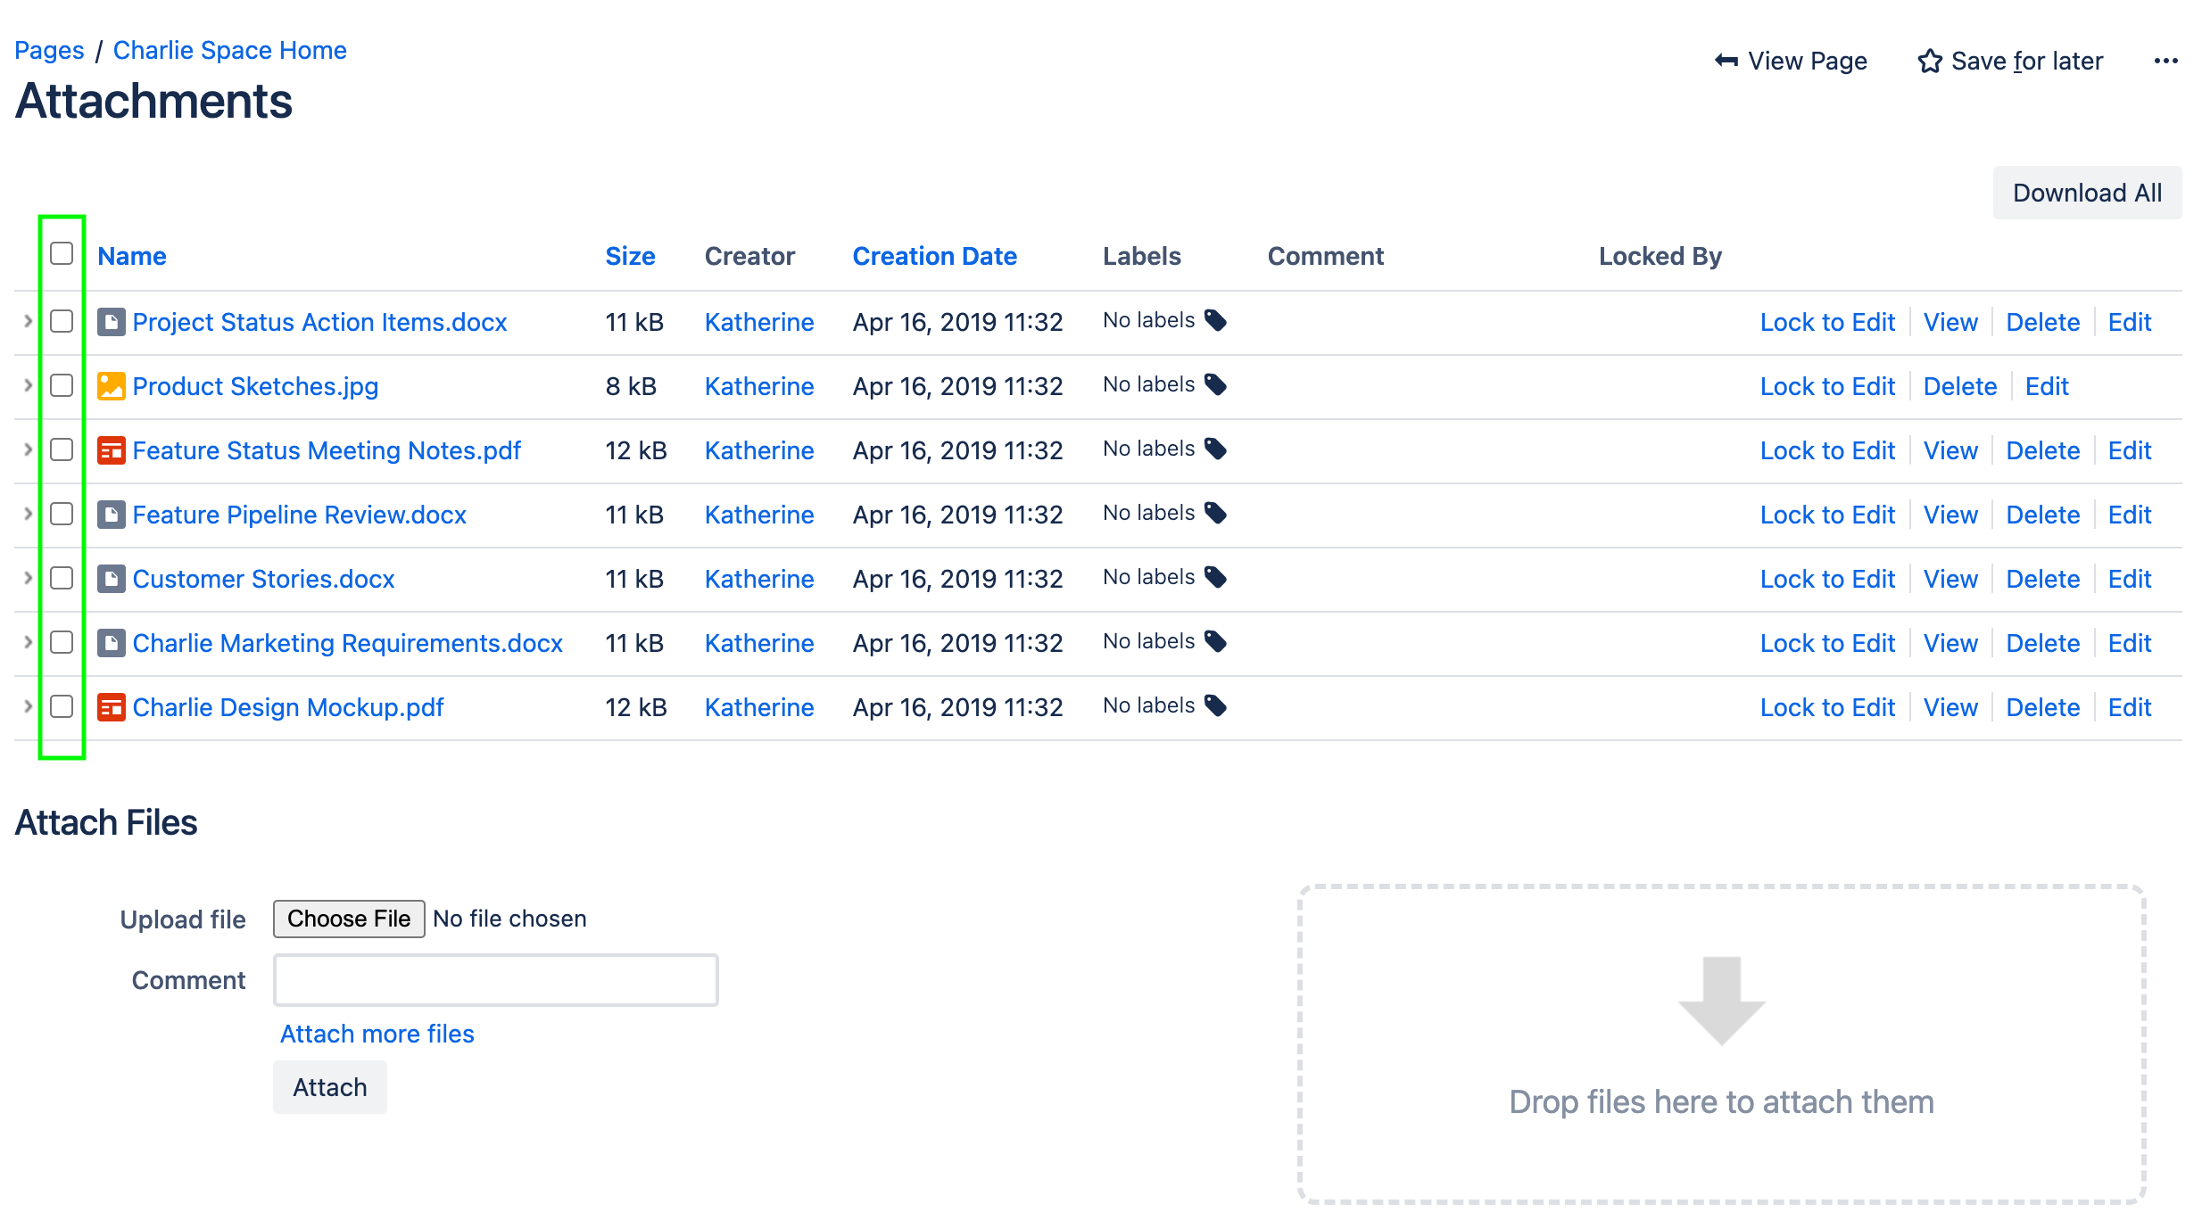Viewport: 2202px width, 1220px height.
Task: Open the three-dots more actions menu
Action: 2165,61
